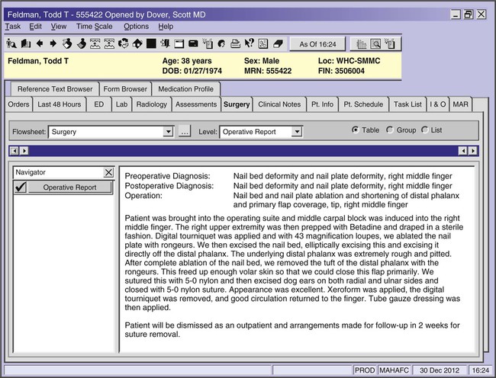
Task: Switch to the Pt. Info tab
Action: point(322,104)
